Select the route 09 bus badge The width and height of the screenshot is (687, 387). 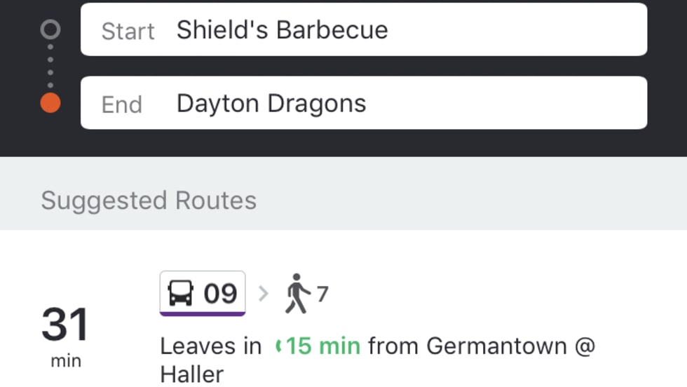(x=203, y=293)
